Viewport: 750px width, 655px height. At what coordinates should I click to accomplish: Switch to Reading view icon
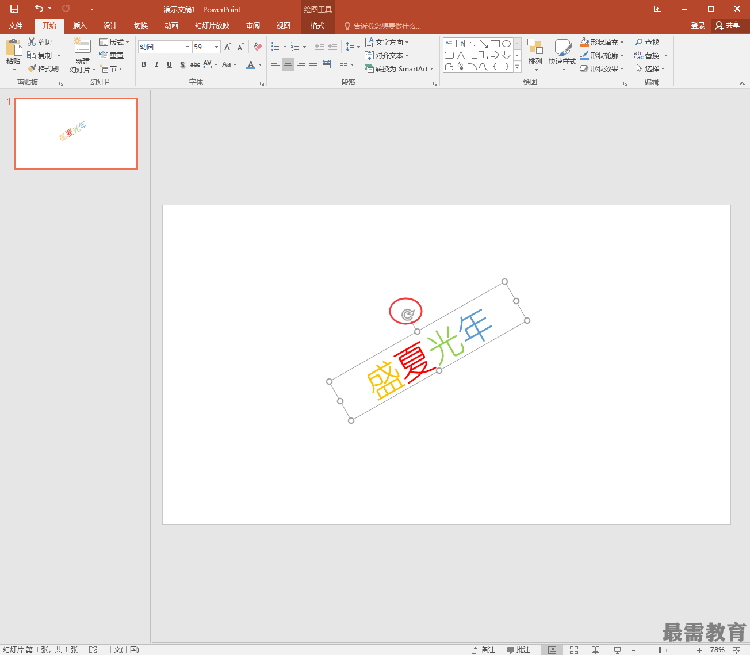coord(595,650)
